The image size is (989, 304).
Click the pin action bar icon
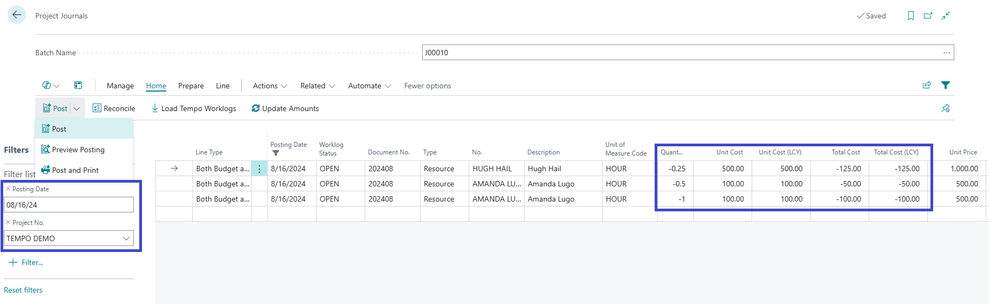946,108
